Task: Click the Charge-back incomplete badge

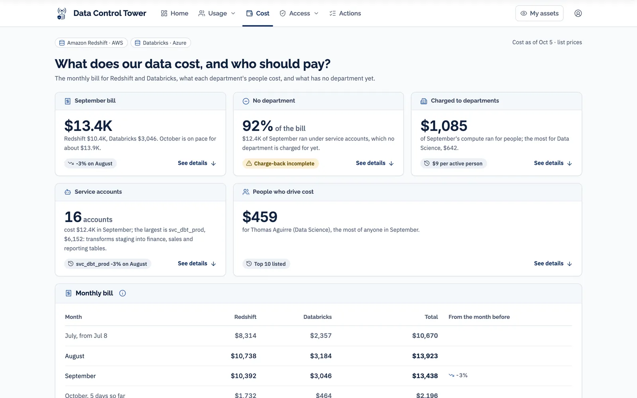Action: pos(280,164)
